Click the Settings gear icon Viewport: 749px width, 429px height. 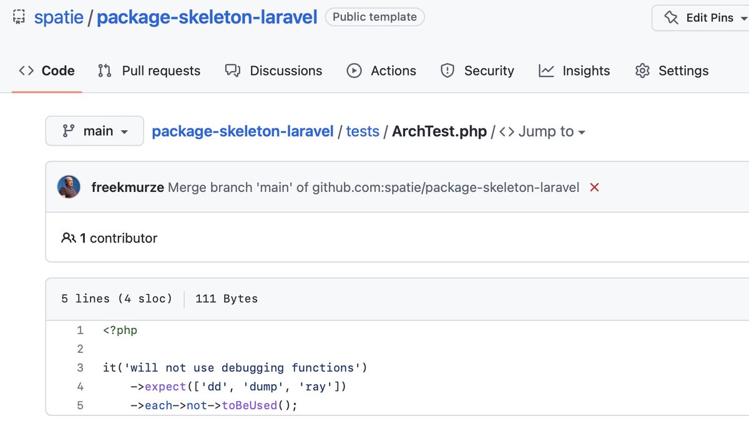pyautogui.click(x=642, y=70)
